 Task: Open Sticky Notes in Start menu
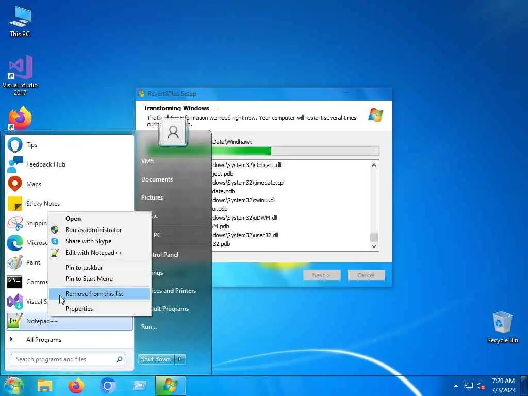[x=70, y=203]
